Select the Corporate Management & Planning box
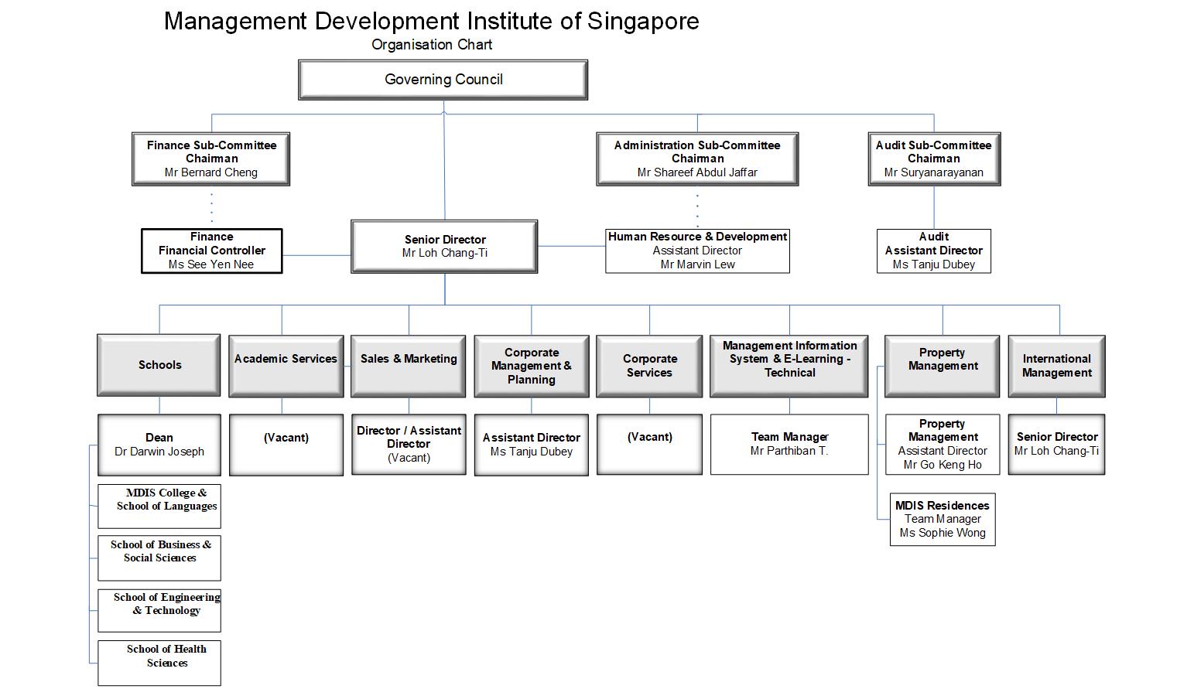Image resolution: width=1194 pixels, height=689 pixels. click(531, 366)
